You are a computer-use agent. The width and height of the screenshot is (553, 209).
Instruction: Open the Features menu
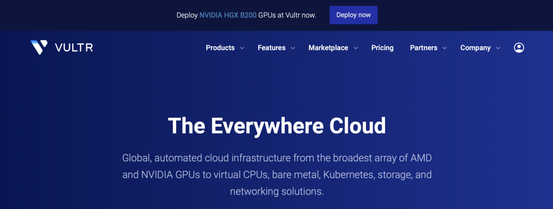(272, 48)
